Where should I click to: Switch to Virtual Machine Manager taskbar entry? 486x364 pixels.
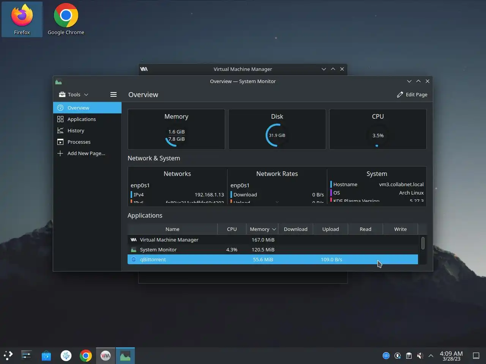tap(106, 355)
